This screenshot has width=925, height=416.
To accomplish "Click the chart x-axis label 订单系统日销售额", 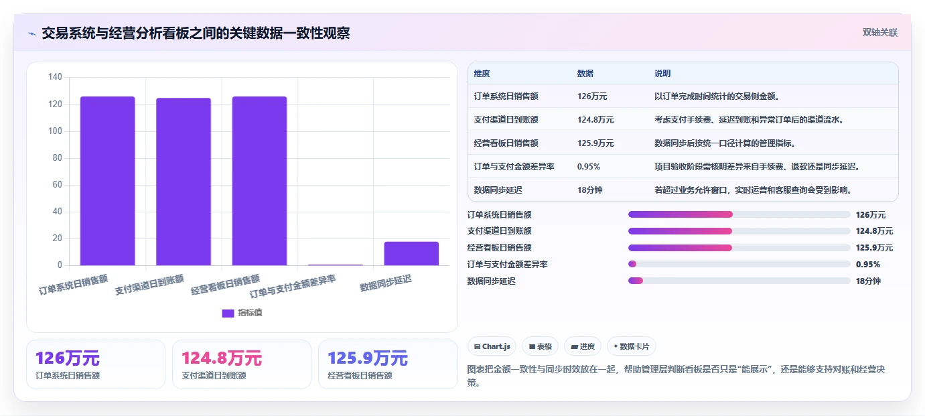I will pyautogui.click(x=74, y=285).
